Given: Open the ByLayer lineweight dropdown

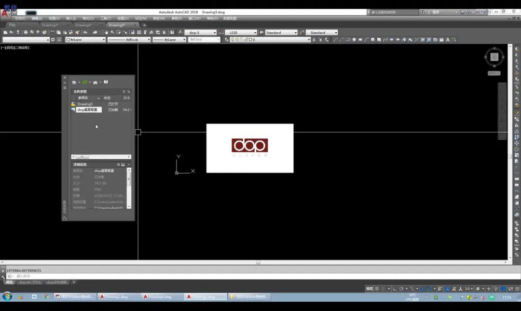Looking at the screenshot, I should pos(184,40).
